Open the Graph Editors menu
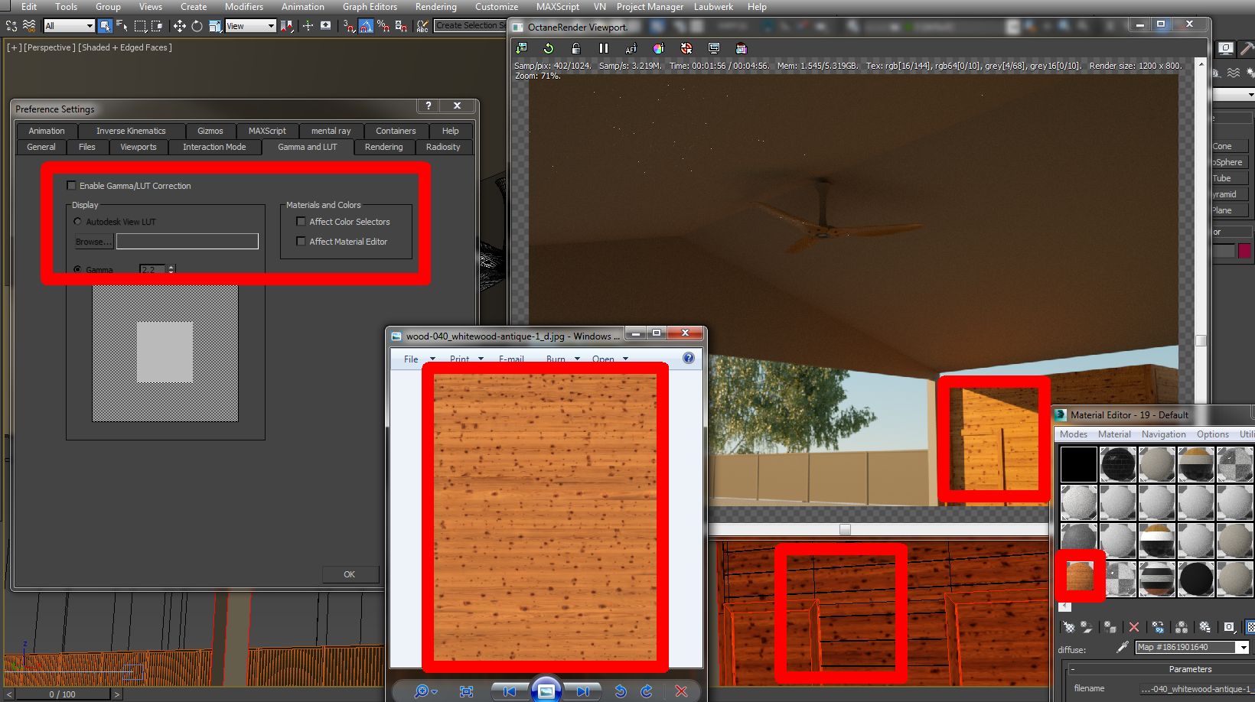The width and height of the screenshot is (1255, 702). 370,7
